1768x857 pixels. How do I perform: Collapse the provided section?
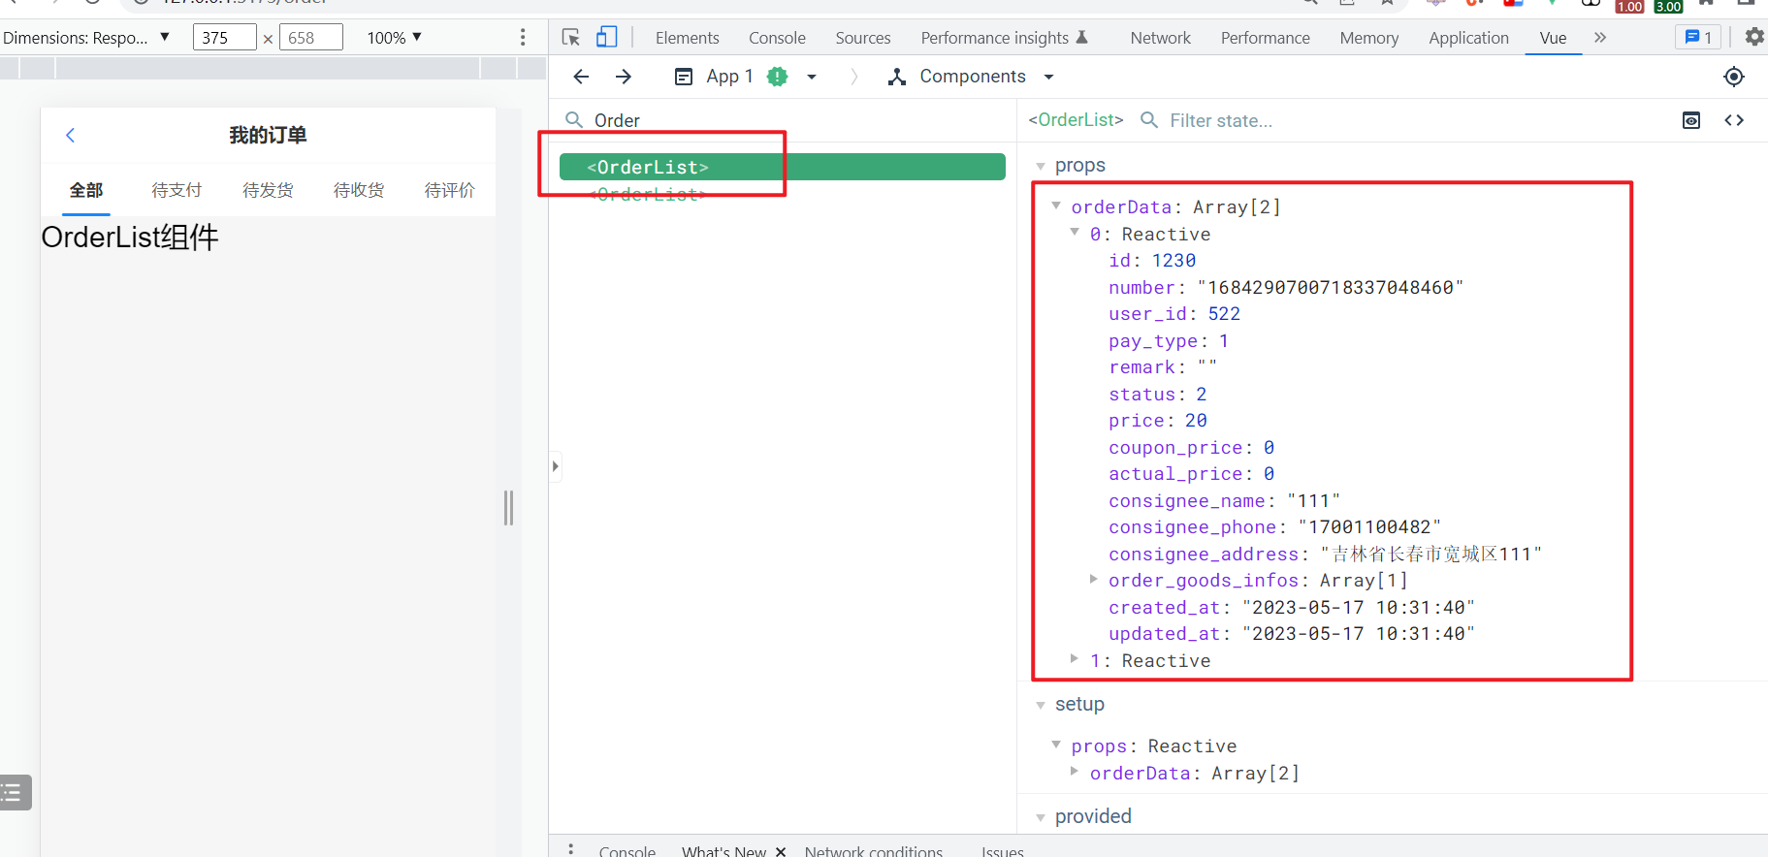[1041, 817]
